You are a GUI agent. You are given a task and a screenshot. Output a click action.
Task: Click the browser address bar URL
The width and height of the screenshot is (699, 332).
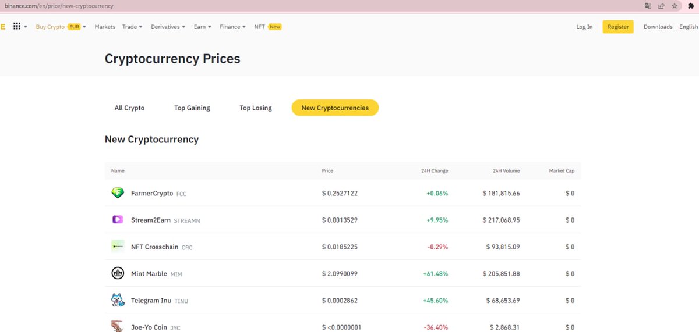tap(59, 6)
